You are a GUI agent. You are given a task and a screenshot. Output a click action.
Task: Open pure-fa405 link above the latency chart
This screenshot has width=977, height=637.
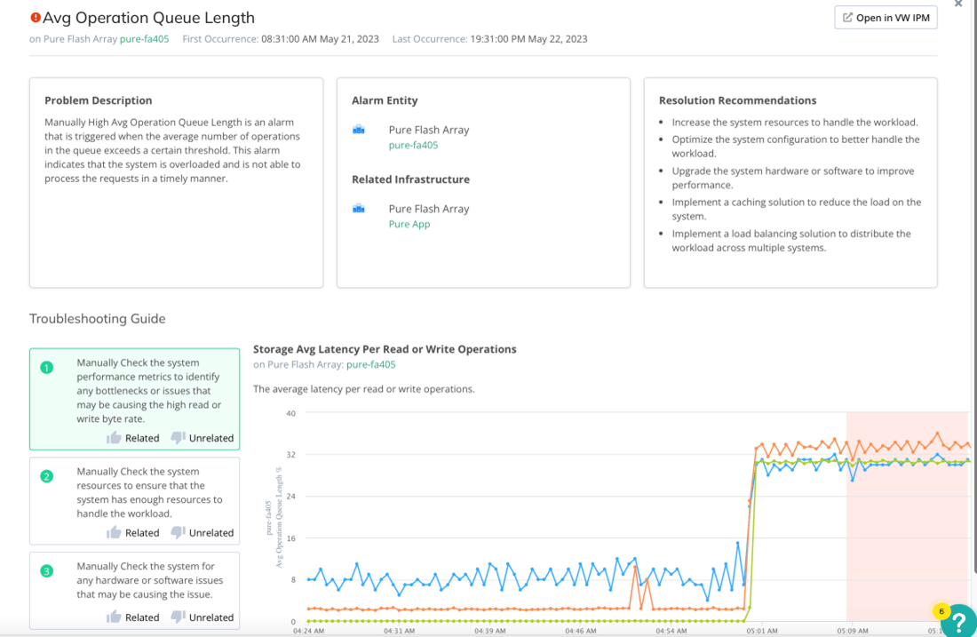click(370, 364)
